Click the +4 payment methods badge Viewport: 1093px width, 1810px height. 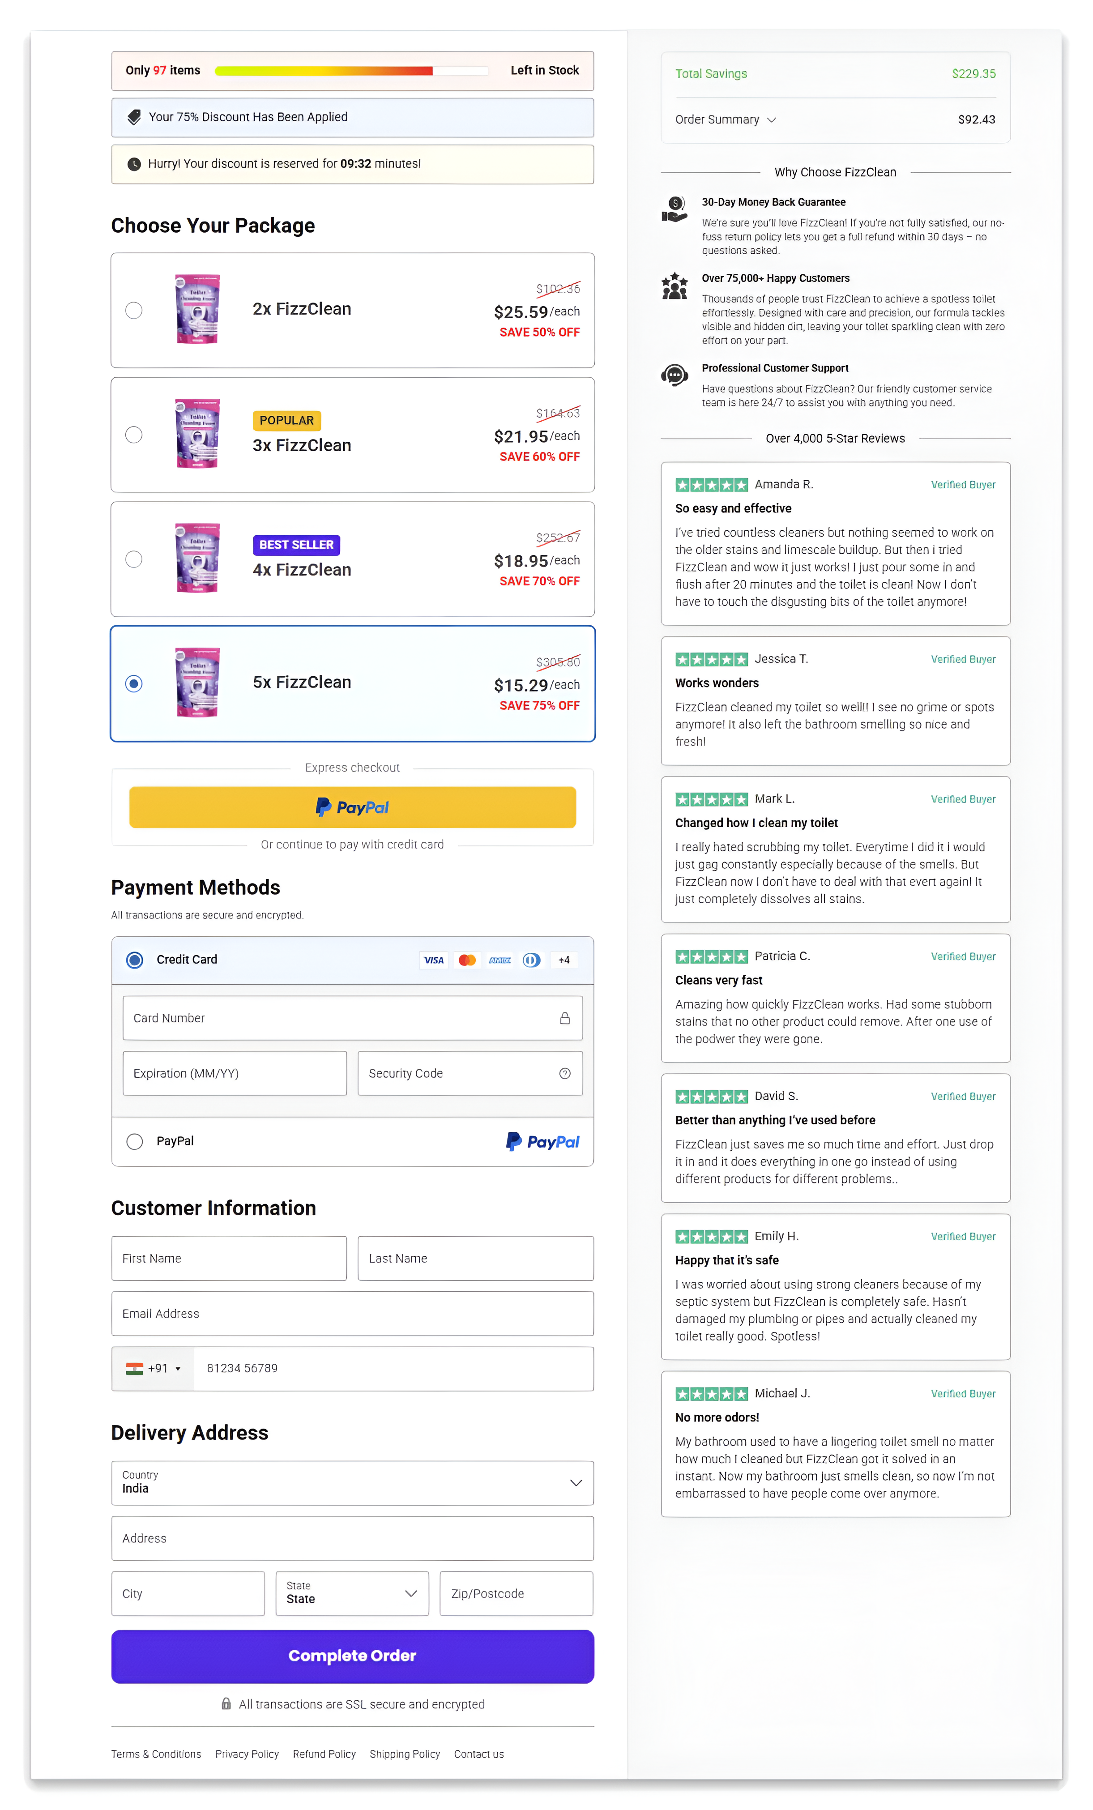pyautogui.click(x=564, y=959)
